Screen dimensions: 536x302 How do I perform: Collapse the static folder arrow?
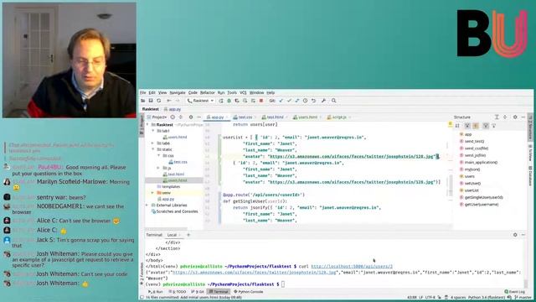click(x=153, y=149)
